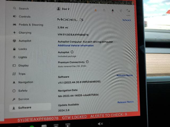Click the Navigation arrow icon

tap(14, 82)
